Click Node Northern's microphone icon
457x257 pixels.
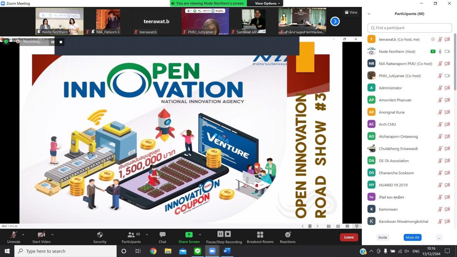440,51
